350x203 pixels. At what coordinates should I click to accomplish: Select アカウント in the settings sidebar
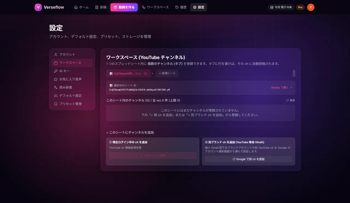click(72, 55)
